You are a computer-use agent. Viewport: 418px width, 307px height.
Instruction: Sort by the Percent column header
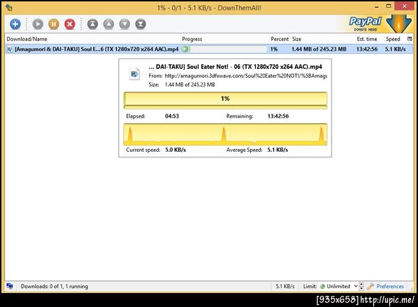[279, 39]
